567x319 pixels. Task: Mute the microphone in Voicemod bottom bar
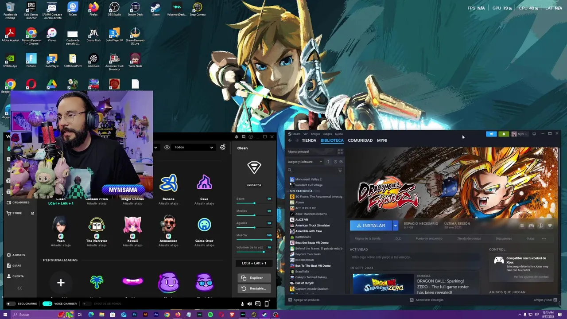(242, 303)
